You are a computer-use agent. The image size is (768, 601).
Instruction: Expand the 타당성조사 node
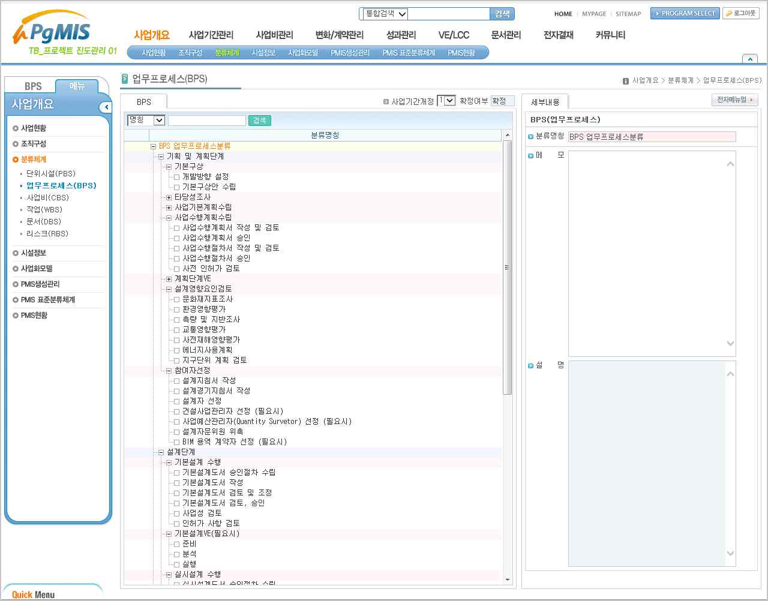pyautogui.click(x=169, y=197)
